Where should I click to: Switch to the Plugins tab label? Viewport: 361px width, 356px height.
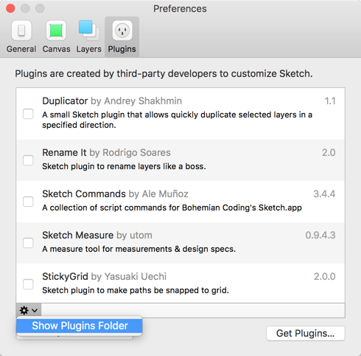coord(122,49)
